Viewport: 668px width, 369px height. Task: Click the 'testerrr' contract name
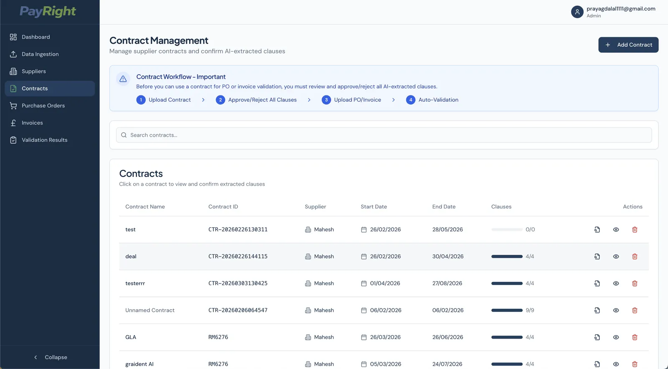pyautogui.click(x=135, y=284)
